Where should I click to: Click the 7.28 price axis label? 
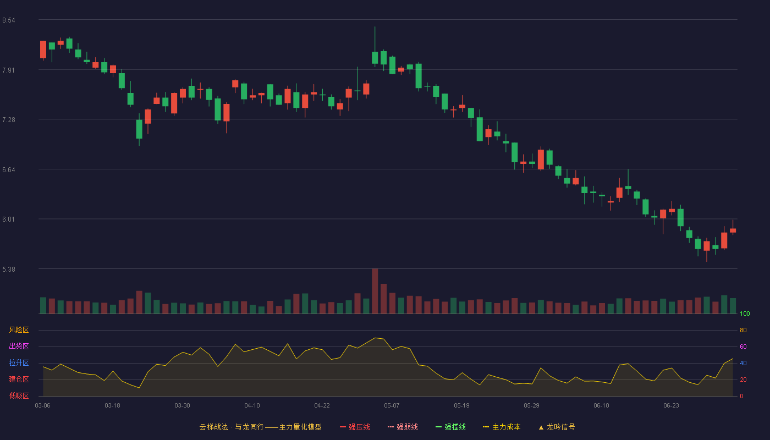click(8, 120)
